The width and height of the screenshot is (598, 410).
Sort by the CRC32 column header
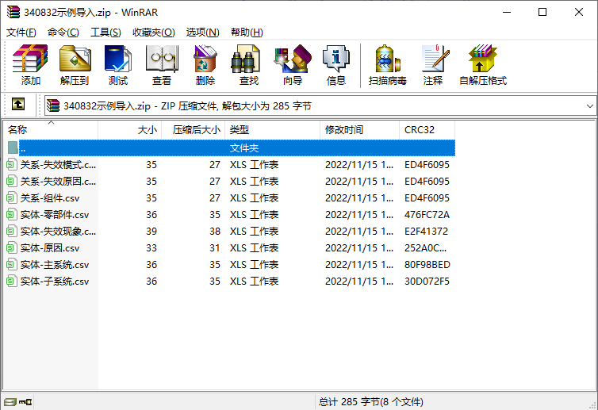[427, 129]
